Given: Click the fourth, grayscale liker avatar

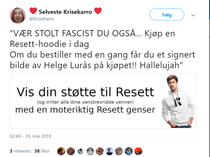Looking at the screenshot, I should (x=90, y=151).
